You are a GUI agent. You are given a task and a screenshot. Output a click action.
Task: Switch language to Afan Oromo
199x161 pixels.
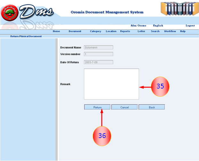(x=138, y=26)
